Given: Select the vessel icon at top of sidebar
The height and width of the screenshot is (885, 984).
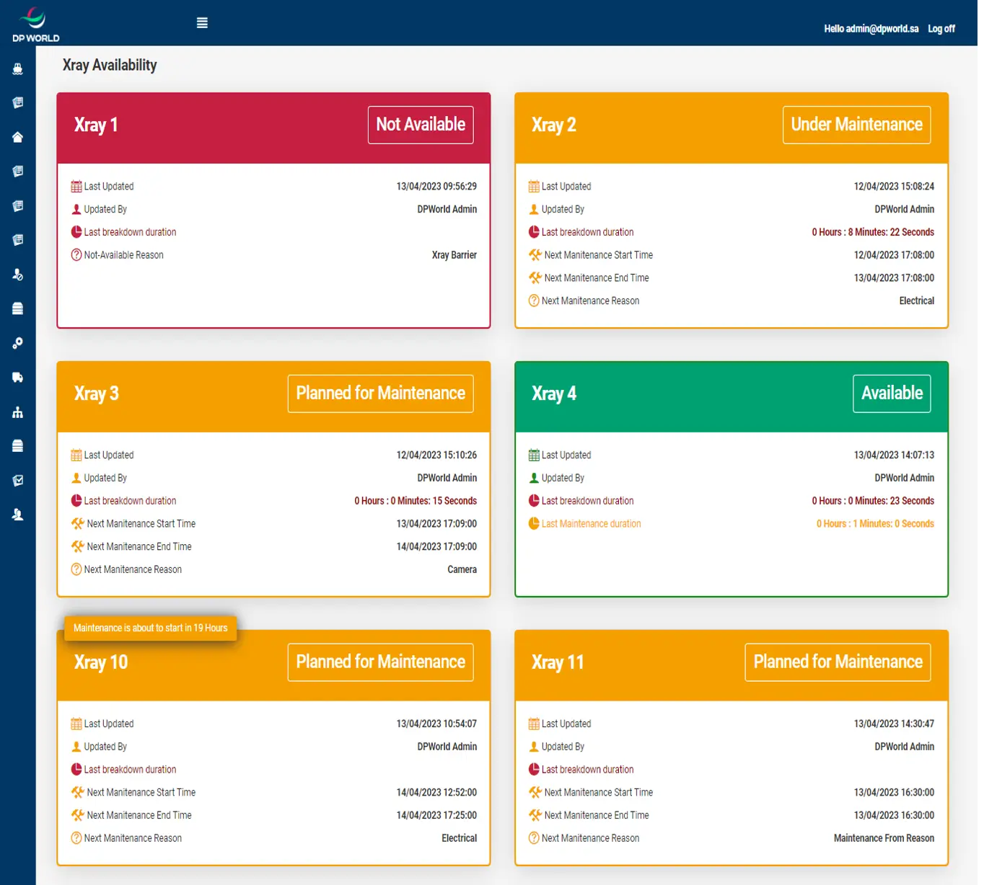Looking at the screenshot, I should point(18,68).
